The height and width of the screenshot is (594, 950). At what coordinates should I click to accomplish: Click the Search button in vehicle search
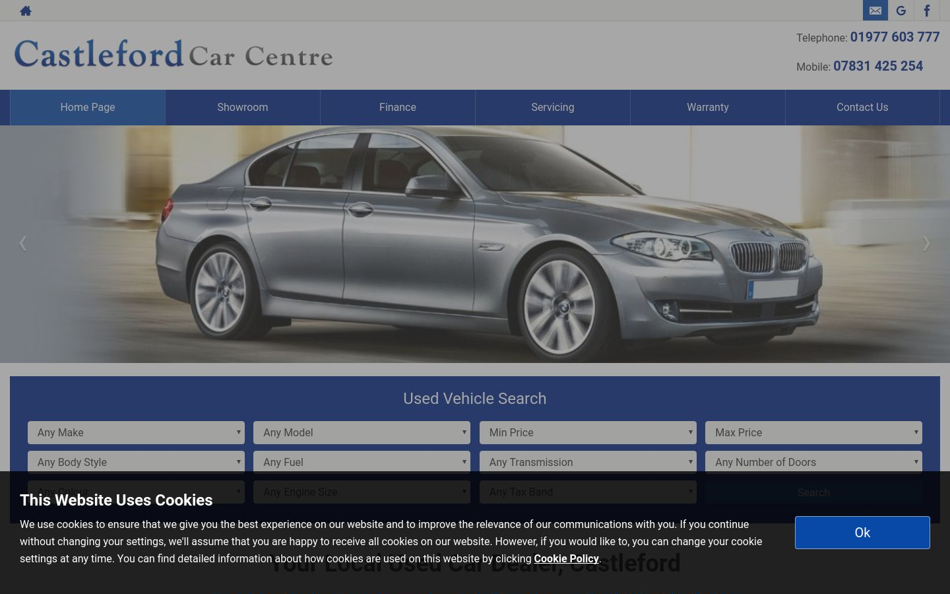point(813,492)
